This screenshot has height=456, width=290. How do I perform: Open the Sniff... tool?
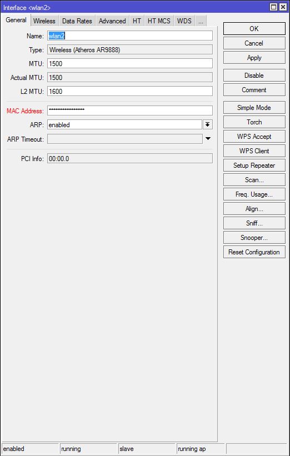point(254,223)
